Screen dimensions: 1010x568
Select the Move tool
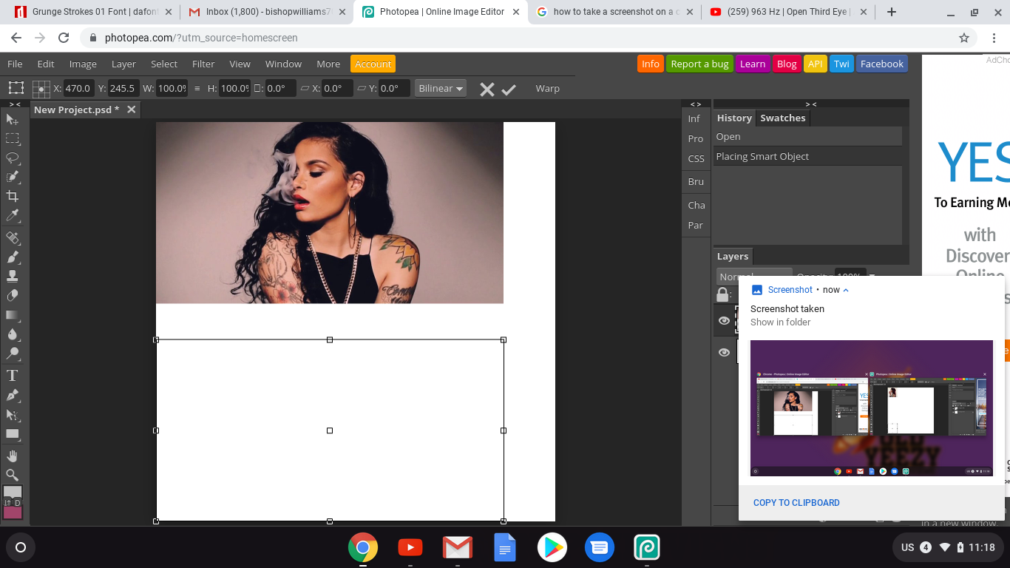(13, 119)
